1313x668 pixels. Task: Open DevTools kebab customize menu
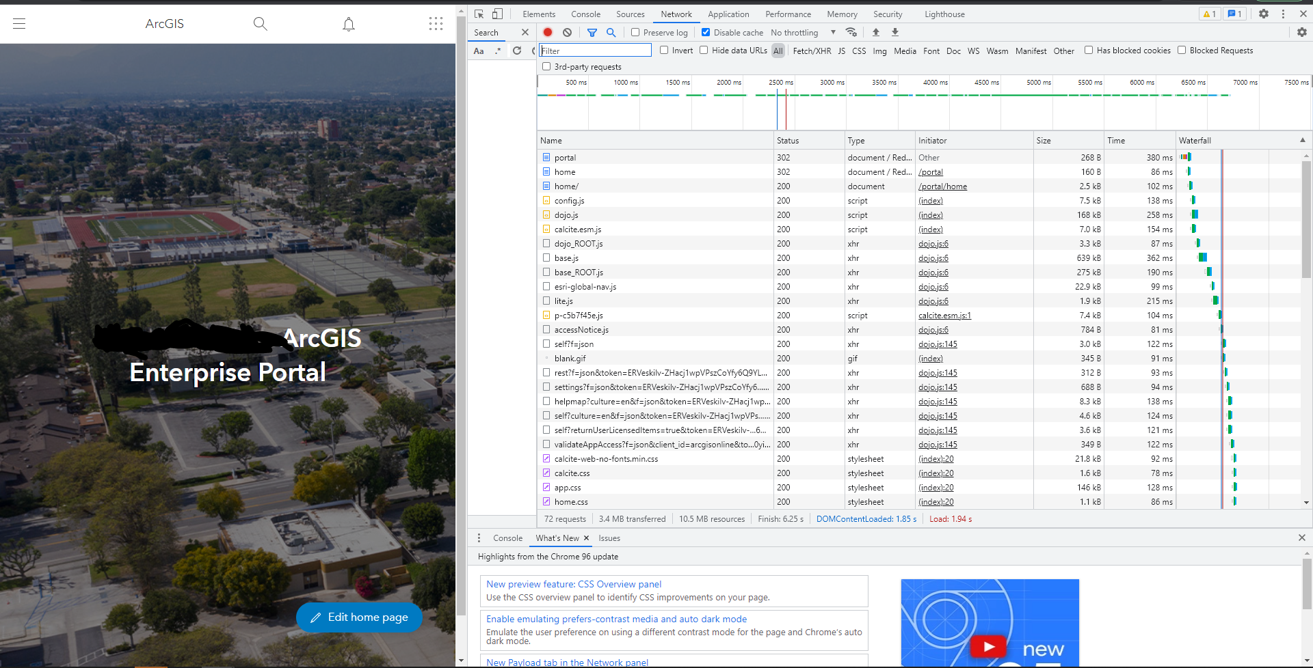tap(1283, 14)
